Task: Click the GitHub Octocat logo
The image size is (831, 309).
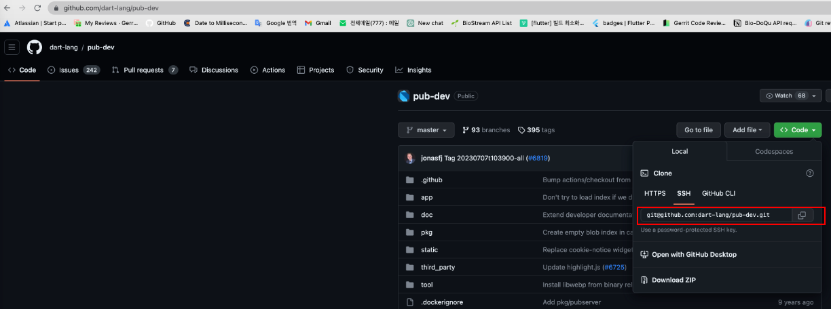Action: [x=35, y=47]
